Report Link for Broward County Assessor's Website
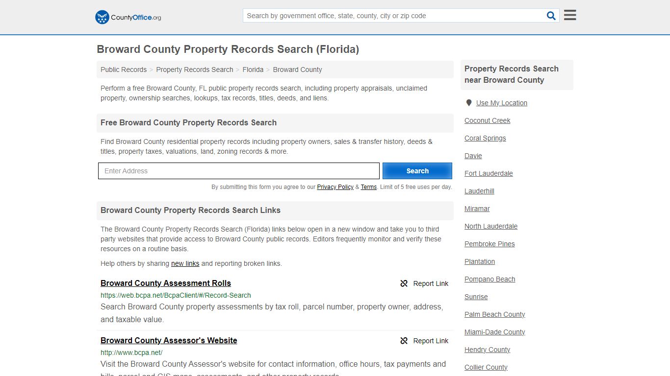Image resolution: width=670 pixels, height=376 pixels. click(431, 340)
